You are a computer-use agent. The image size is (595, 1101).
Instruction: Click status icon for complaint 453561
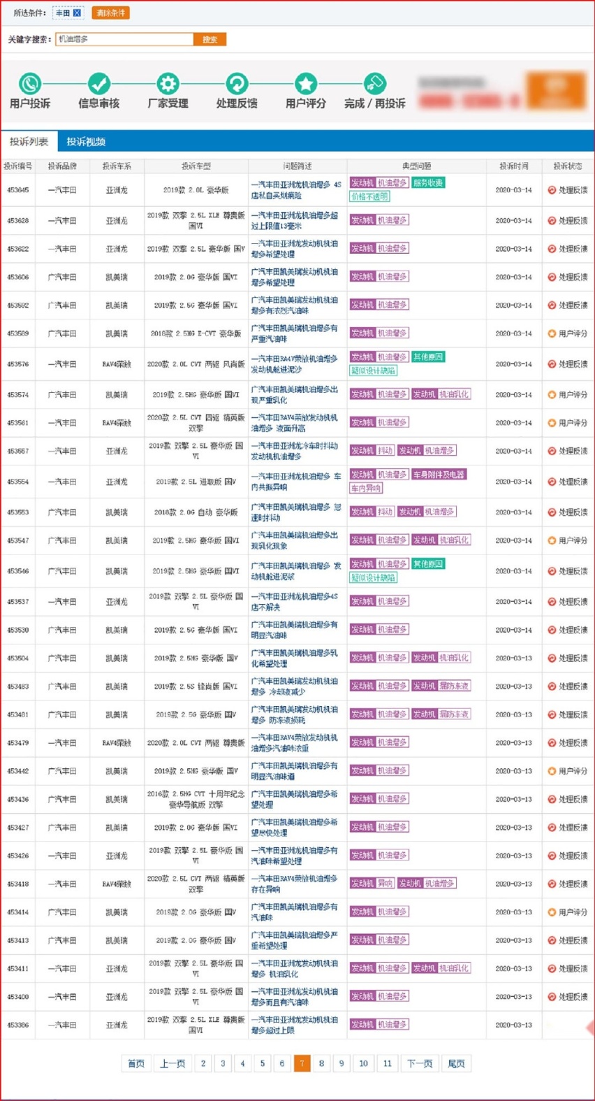point(552,423)
